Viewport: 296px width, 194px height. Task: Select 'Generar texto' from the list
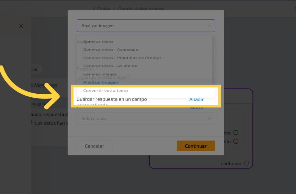pyautogui.click(x=98, y=42)
